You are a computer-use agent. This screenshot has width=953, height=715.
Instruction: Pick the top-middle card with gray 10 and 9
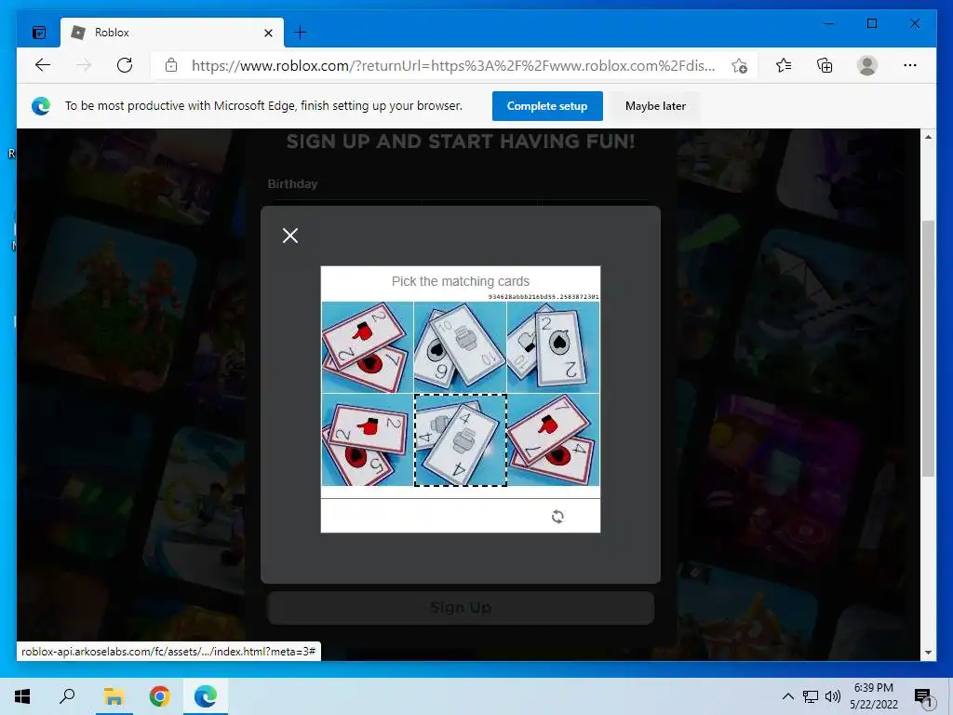[x=460, y=347]
